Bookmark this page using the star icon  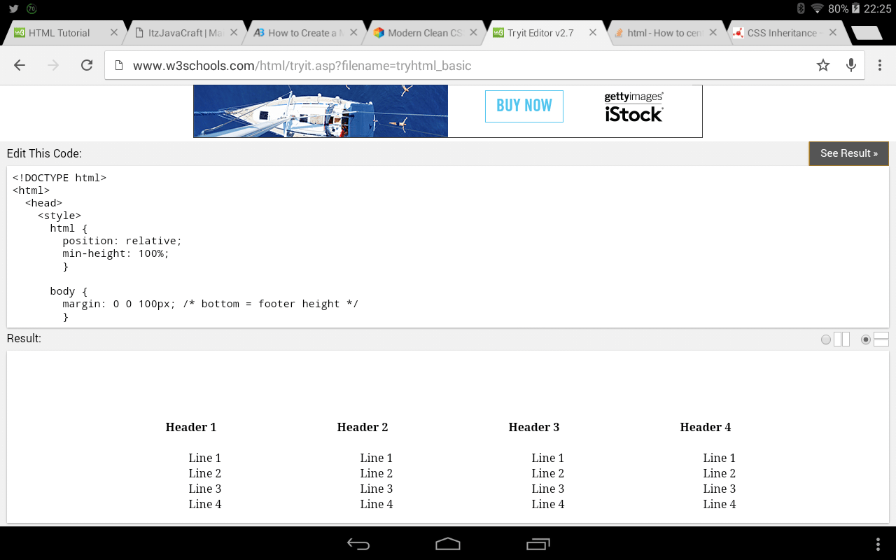[822, 65]
